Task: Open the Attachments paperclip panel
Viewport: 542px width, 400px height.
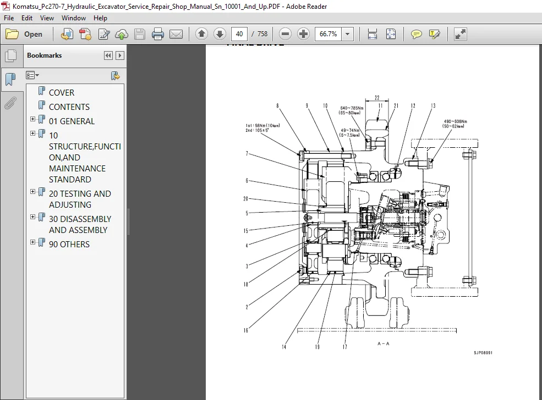Action: [x=10, y=103]
